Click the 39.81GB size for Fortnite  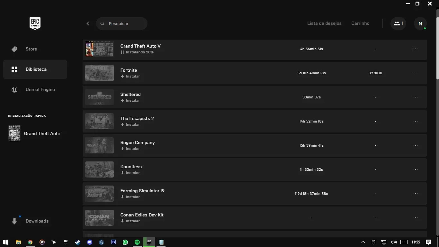375,73
